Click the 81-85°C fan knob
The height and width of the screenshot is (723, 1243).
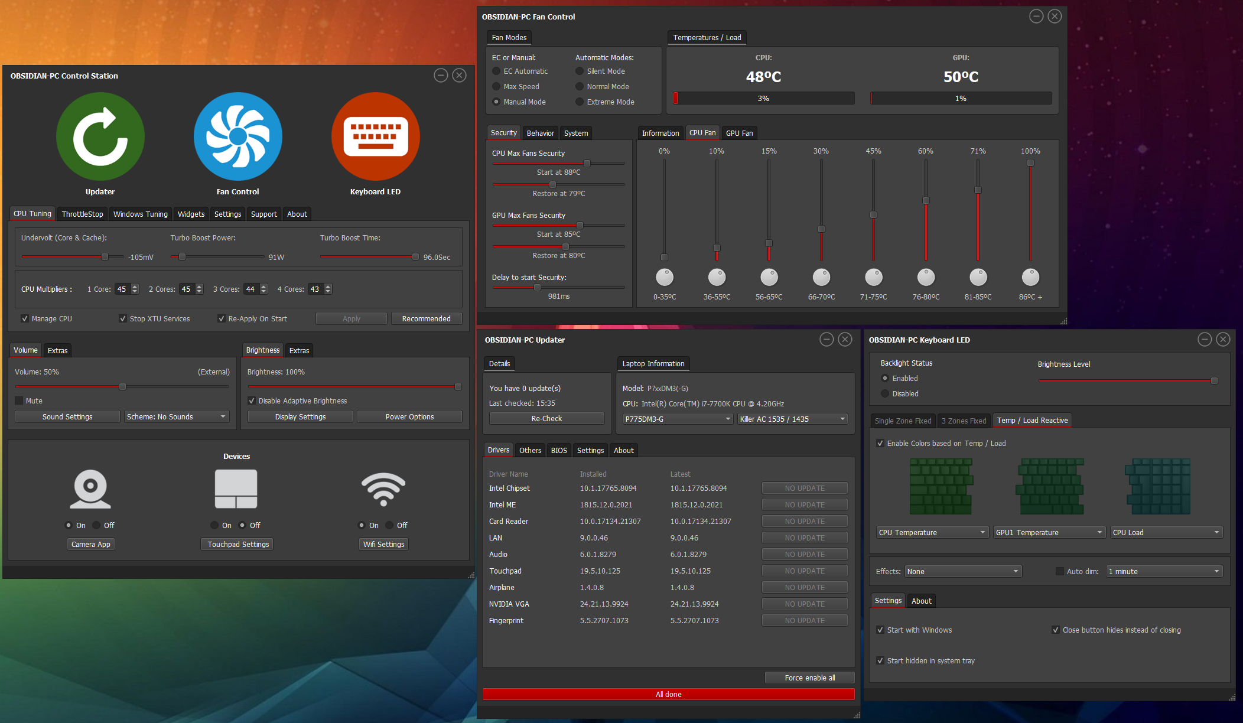coord(978,277)
